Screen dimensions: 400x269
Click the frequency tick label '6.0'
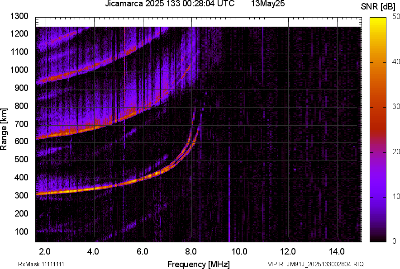coord(142,252)
